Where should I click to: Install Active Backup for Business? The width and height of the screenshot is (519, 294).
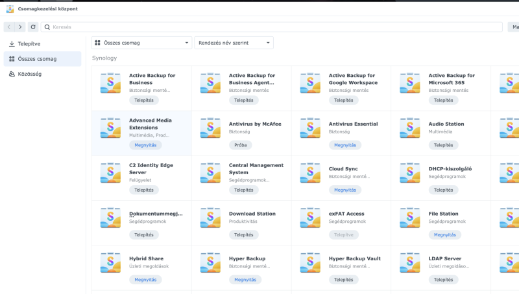pyautogui.click(x=144, y=100)
